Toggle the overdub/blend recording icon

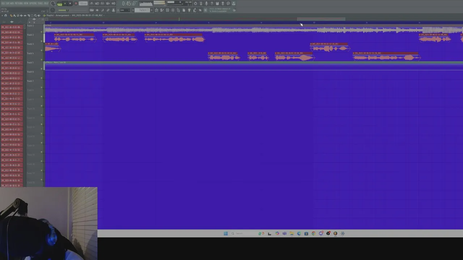point(108,4)
